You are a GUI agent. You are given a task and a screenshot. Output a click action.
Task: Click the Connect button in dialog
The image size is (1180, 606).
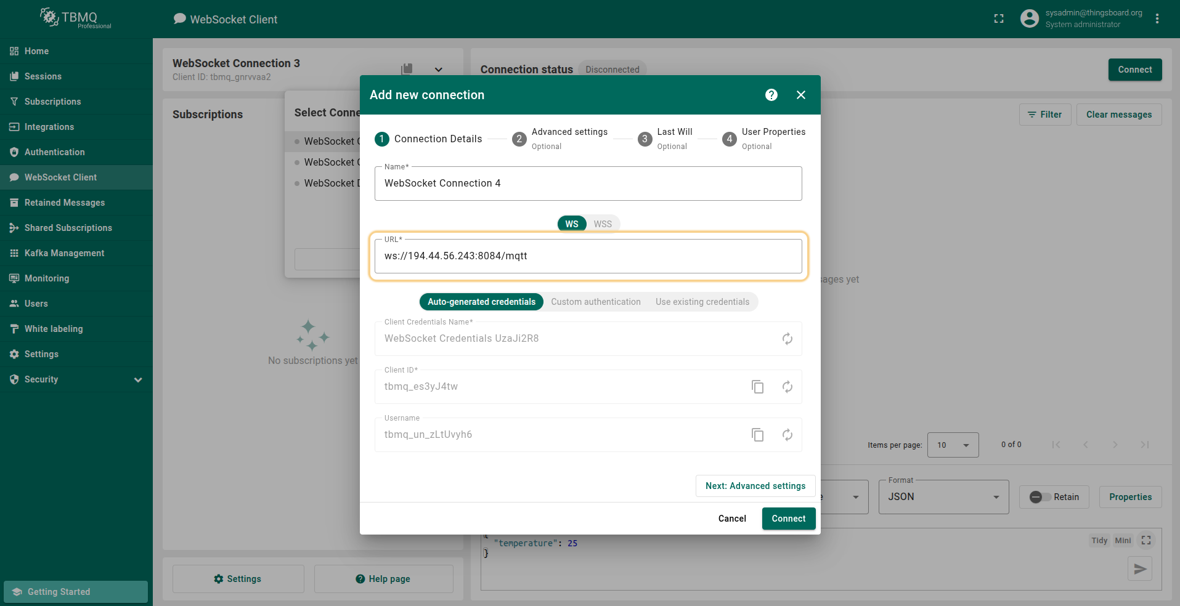(x=788, y=519)
